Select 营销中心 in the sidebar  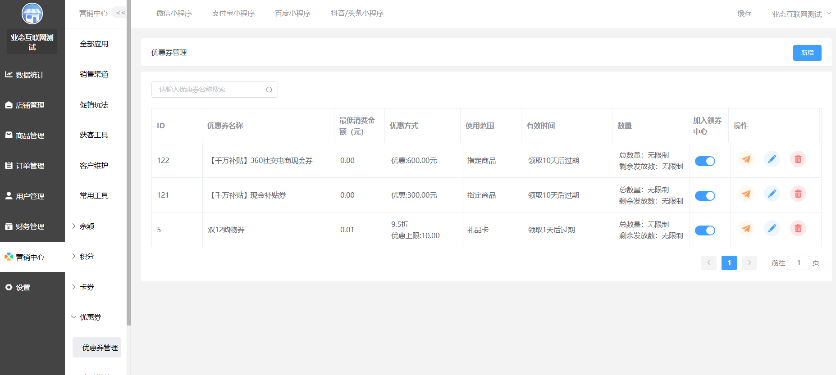pos(32,257)
